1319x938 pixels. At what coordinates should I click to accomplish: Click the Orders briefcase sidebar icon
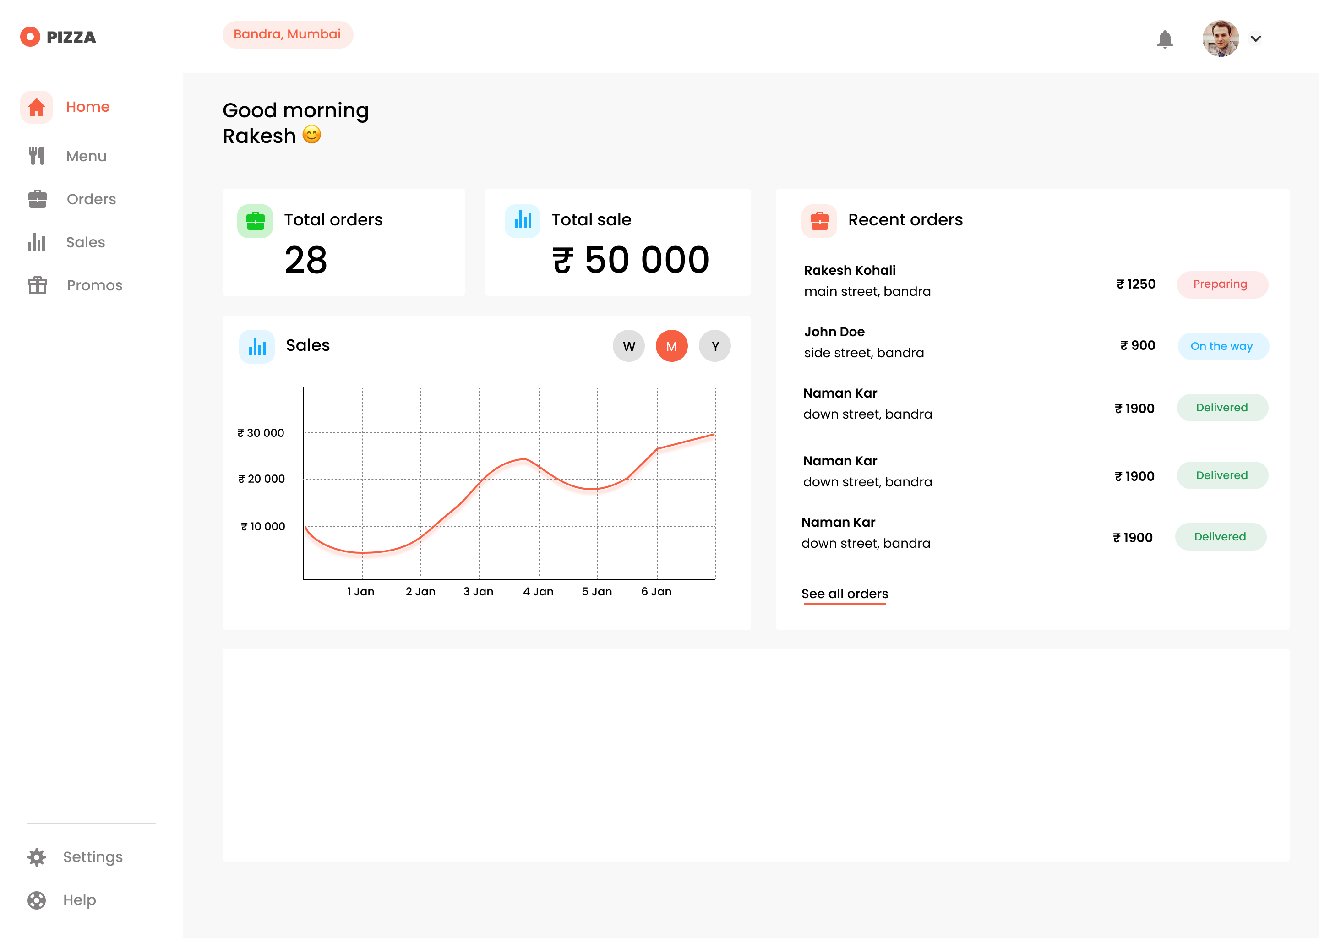point(37,199)
